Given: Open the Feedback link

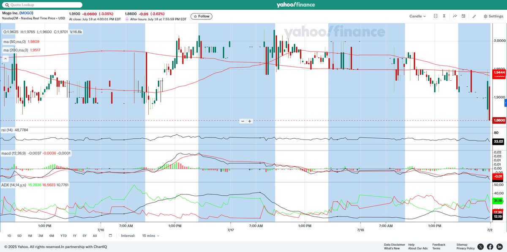Looking at the screenshot, I should coord(439,244).
